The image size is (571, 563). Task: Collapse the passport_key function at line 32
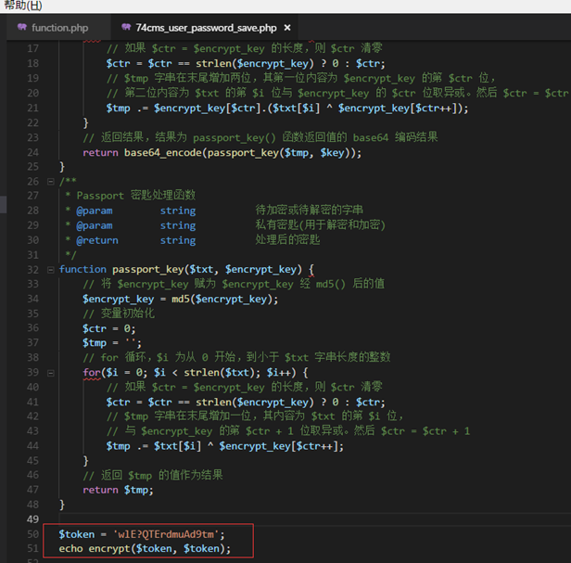pos(51,270)
